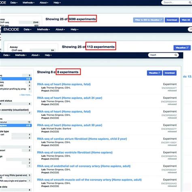Open 'RNA-seq of cardiac atrium fibroblast' result
The width and height of the screenshot is (192, 192).
[x=82, y=139]
